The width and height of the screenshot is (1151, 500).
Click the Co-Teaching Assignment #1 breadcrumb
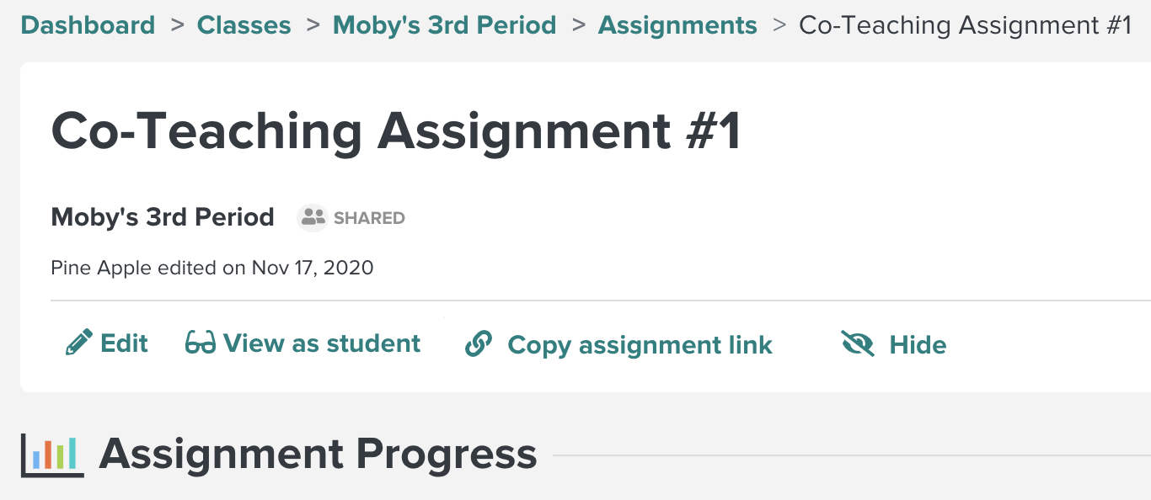966,25
